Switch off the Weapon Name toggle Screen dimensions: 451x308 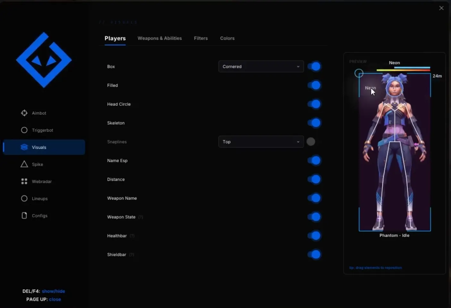point(314,198)
